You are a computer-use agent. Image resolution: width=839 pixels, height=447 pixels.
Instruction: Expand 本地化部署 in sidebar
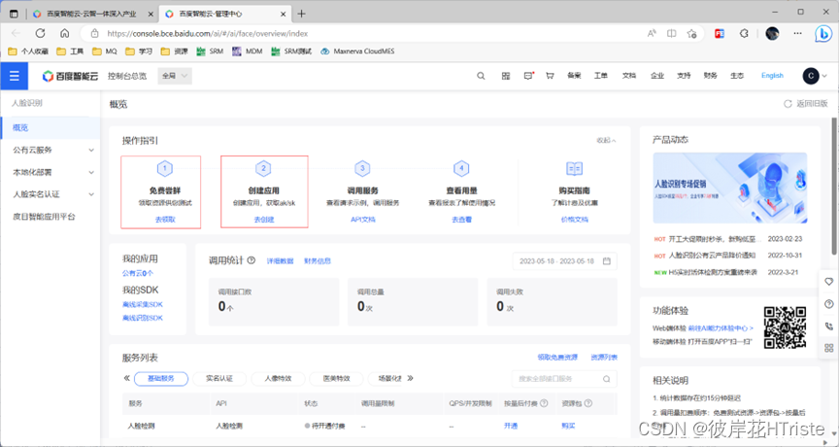50,172
